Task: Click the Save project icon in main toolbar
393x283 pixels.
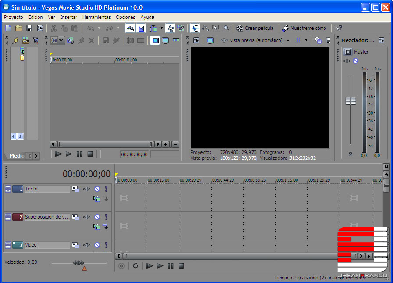Action: (x=29, y=28)
